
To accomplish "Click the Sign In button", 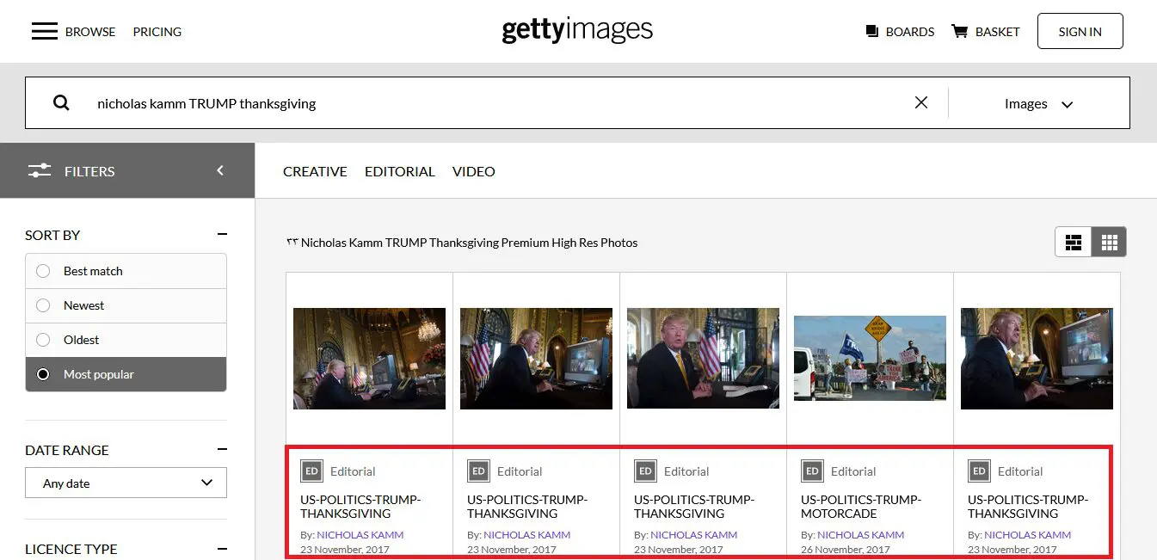I will pos(1080,31).
